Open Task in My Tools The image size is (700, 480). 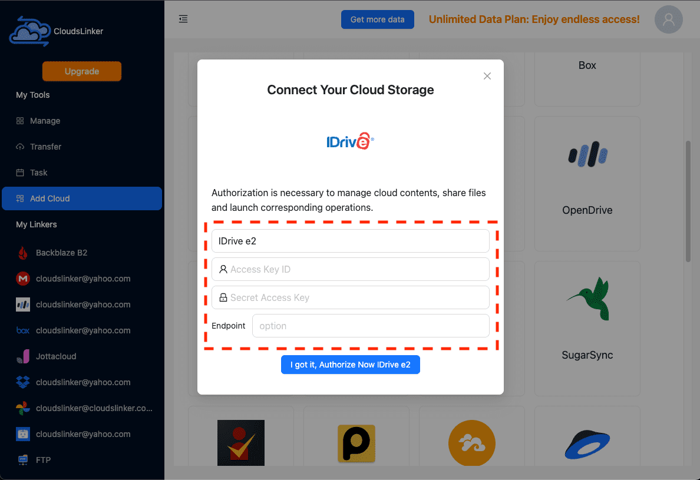82,173
